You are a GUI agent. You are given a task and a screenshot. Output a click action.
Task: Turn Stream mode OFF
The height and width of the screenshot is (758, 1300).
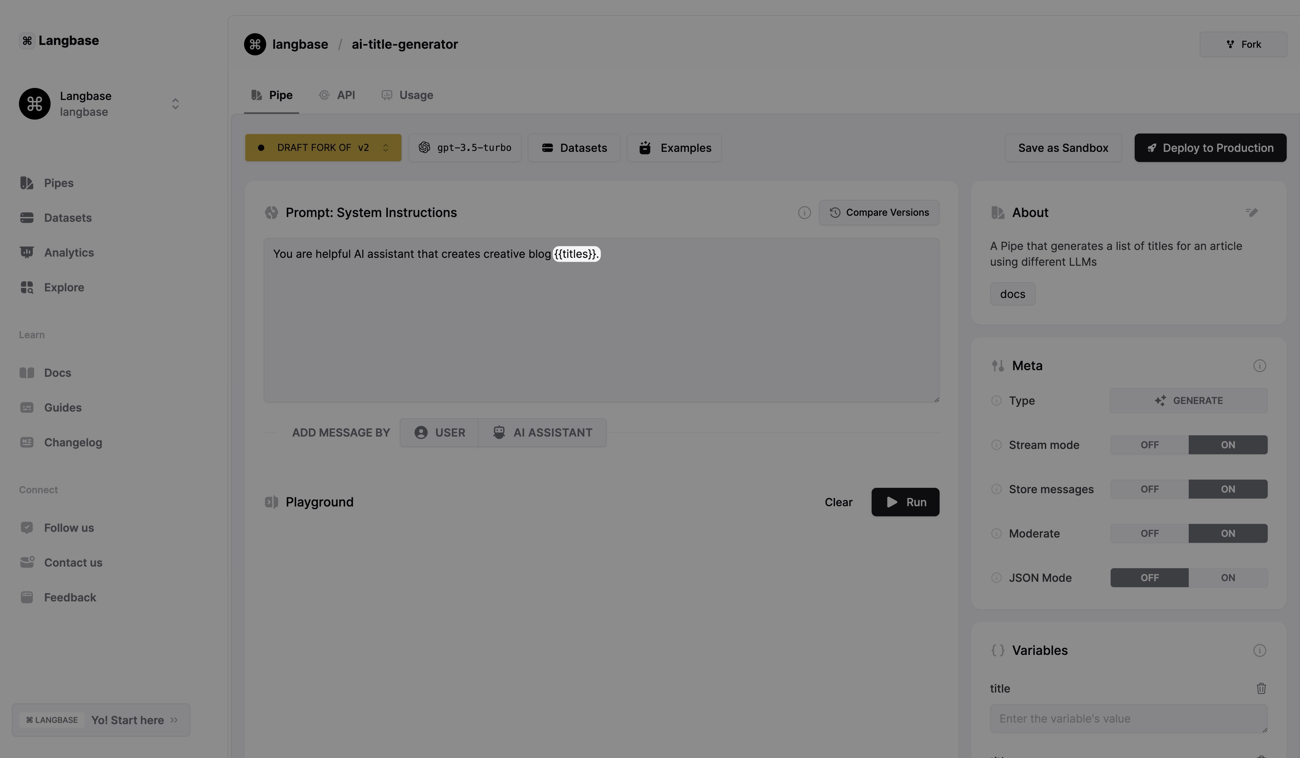pyautogui.click(x=1149, y=445)
